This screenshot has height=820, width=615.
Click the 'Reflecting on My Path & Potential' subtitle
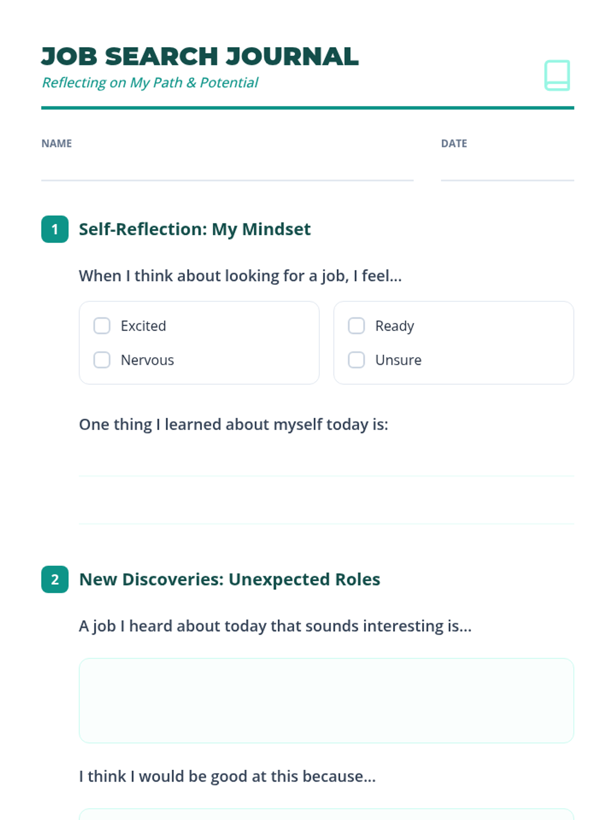pos(150,83)
